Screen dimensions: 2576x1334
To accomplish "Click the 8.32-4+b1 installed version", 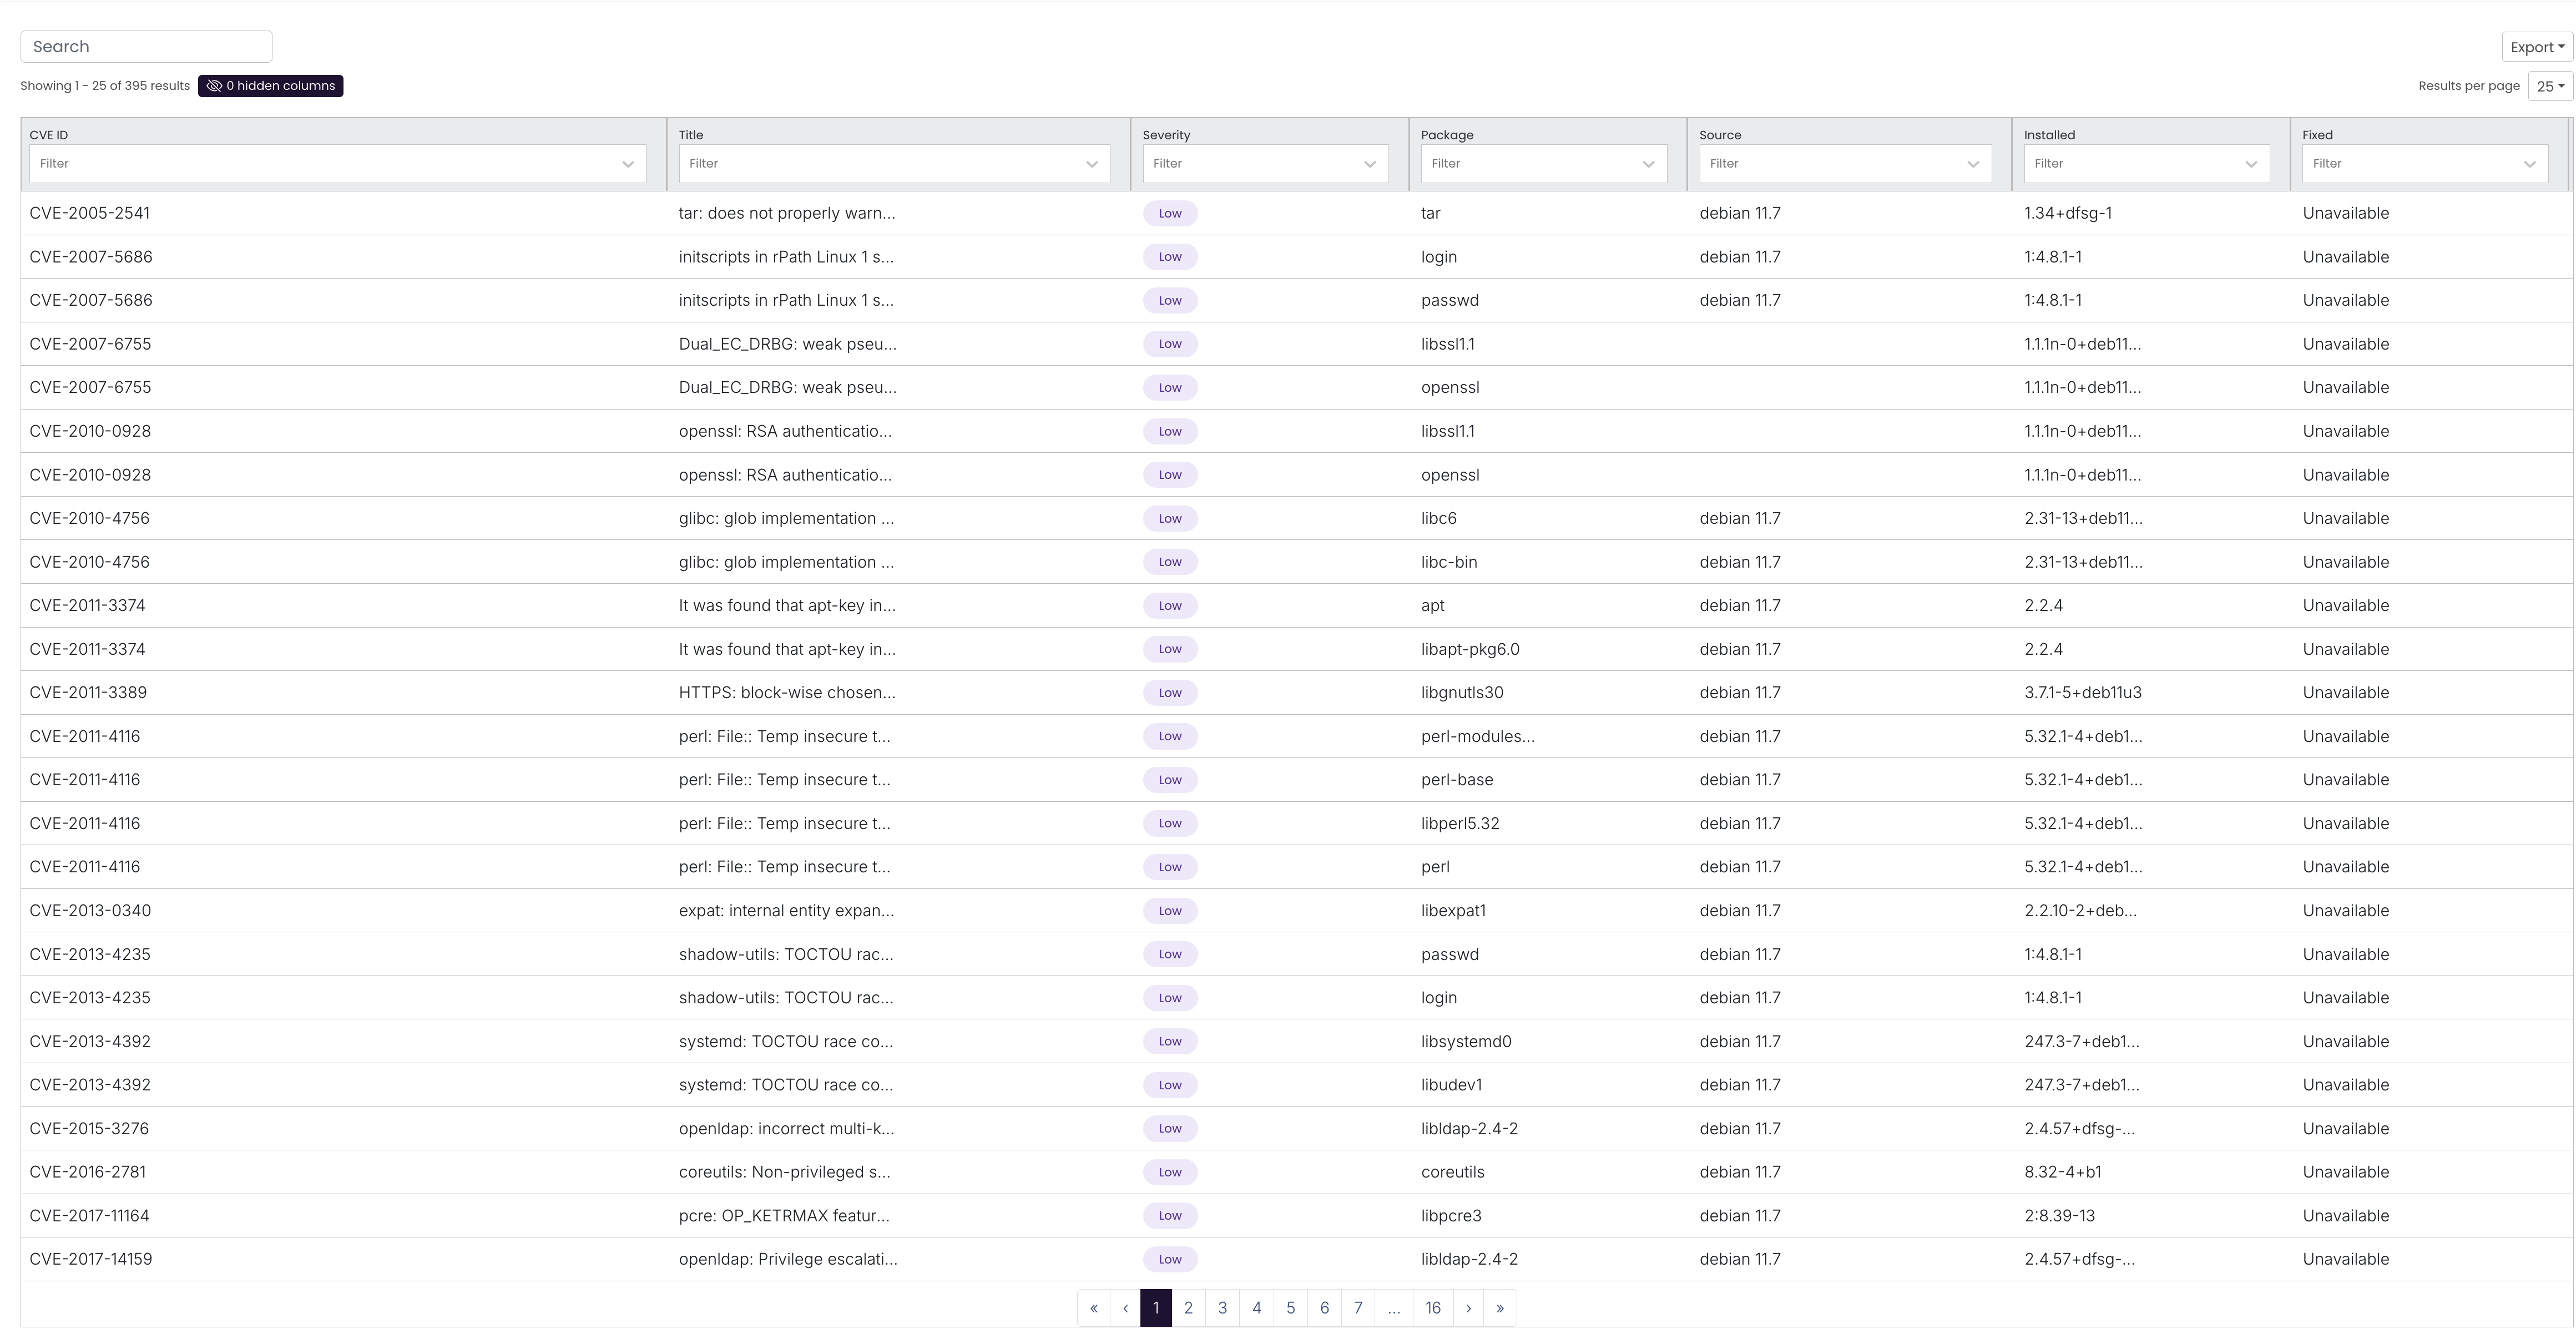I will pos(2062,1172).
